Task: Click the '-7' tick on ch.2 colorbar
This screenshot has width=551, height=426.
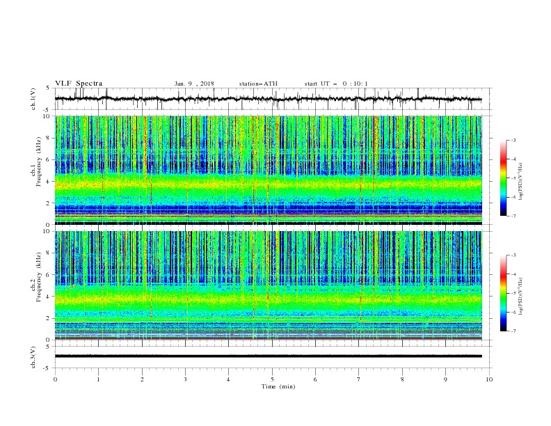Action: click(513, 331)
